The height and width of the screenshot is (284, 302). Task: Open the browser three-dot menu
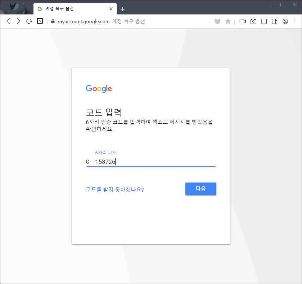[x=295, y=21]
